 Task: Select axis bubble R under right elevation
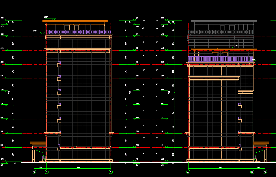252,172
